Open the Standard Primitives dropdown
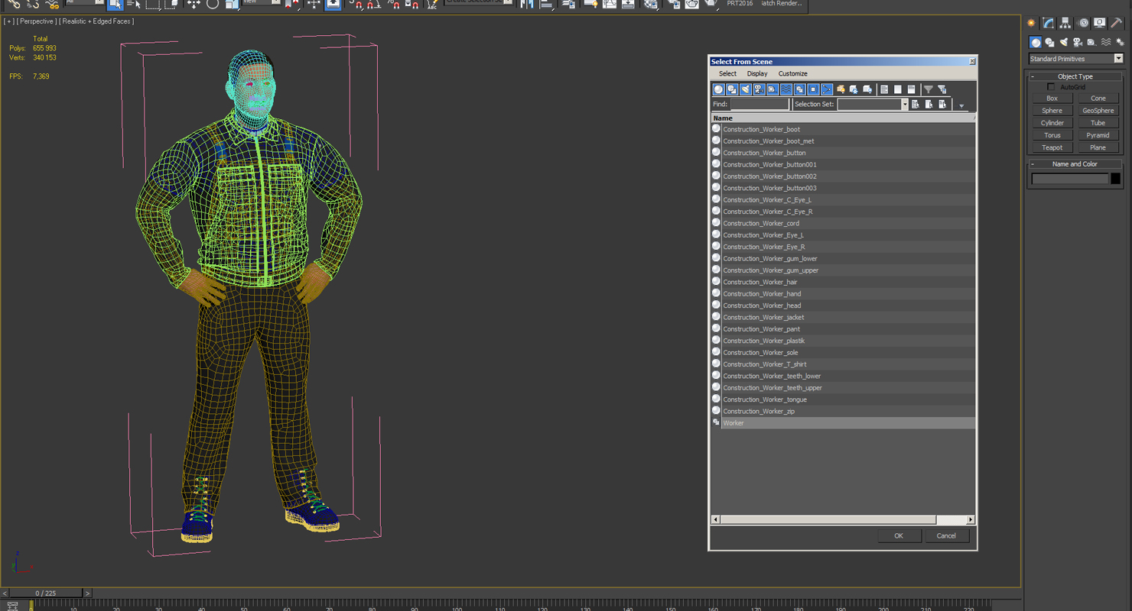Screen dimensions: 1132x611 coord(1075,59)
